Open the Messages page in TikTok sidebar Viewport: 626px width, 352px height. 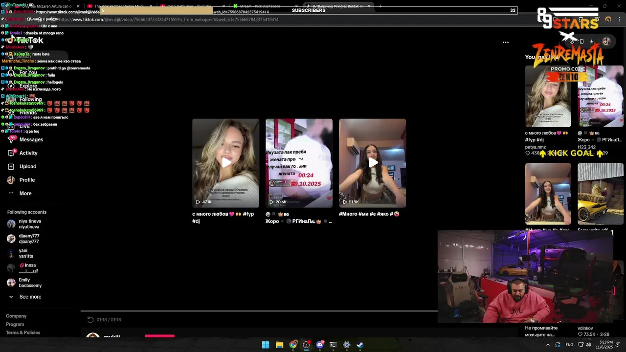[25, 140]
